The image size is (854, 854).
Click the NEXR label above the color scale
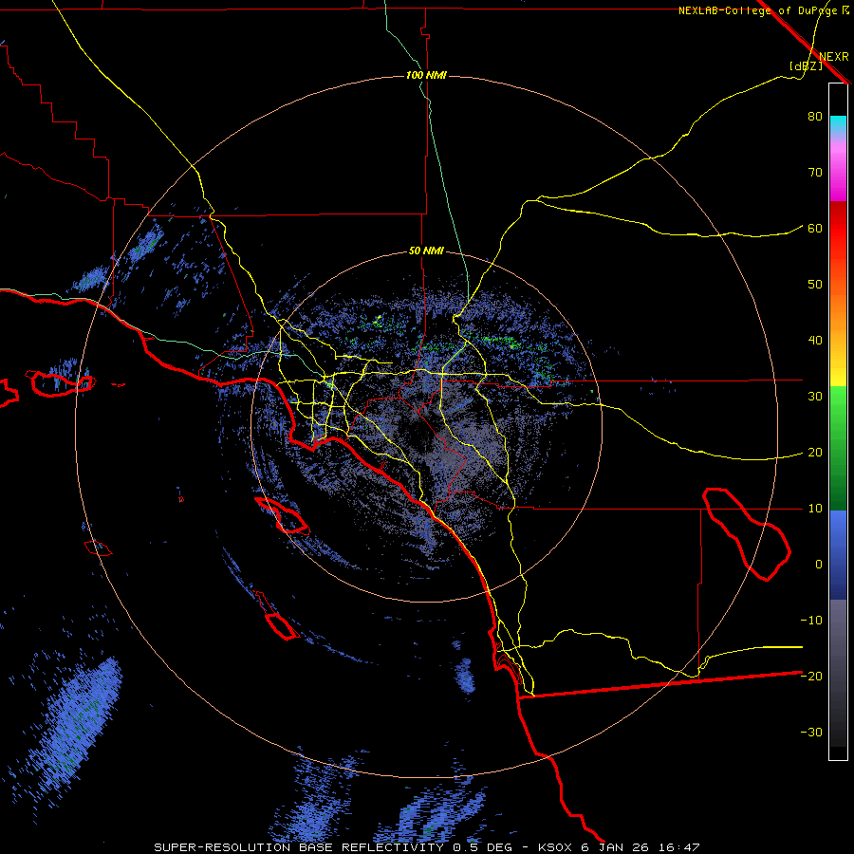point(833,57)
